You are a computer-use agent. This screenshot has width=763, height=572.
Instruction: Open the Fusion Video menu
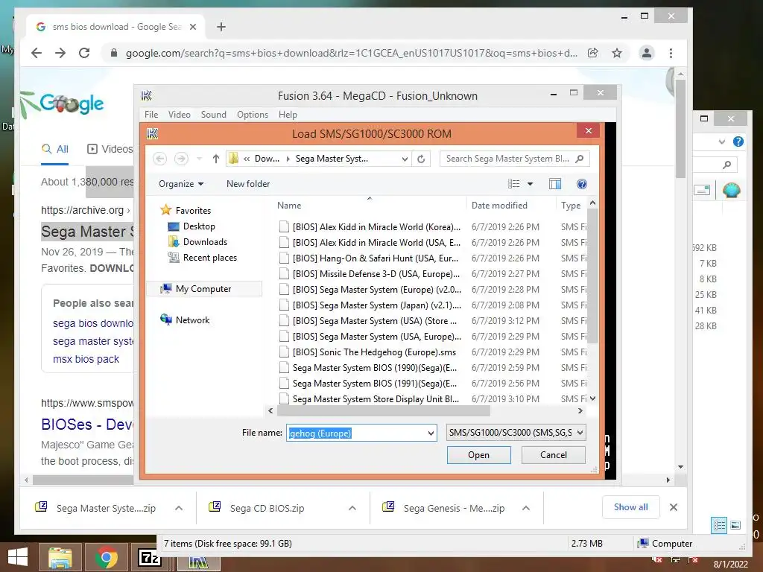tap(179, 114)
